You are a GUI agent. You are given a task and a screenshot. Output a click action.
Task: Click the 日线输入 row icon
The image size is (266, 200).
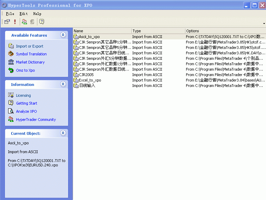point(76,86)
